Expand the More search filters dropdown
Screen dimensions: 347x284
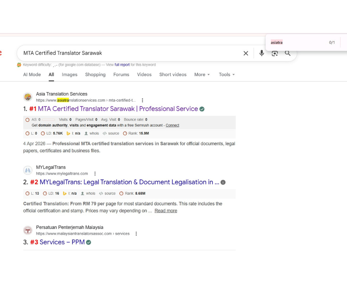[x=202, y=75]
